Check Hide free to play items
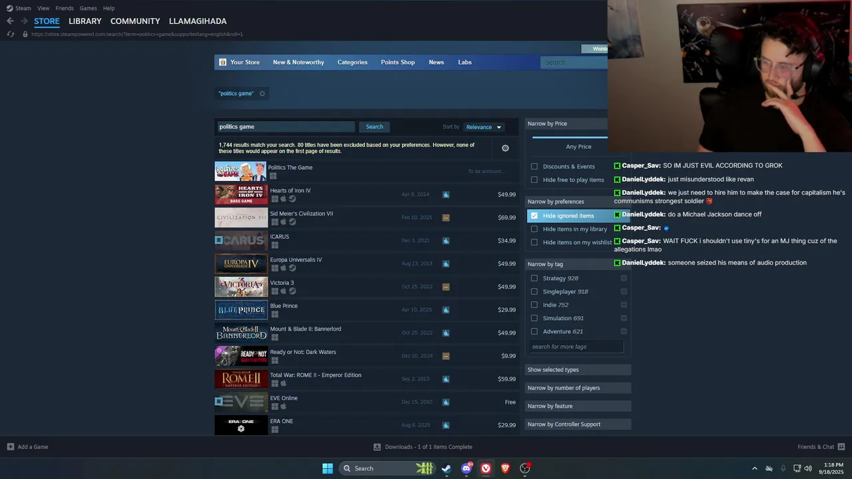Viewport: 852px width, 479px height. pos(534,180)
